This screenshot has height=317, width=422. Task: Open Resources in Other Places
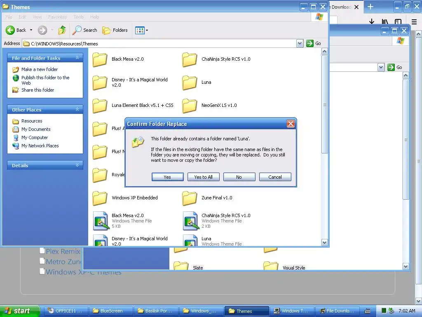coord(32,121)
